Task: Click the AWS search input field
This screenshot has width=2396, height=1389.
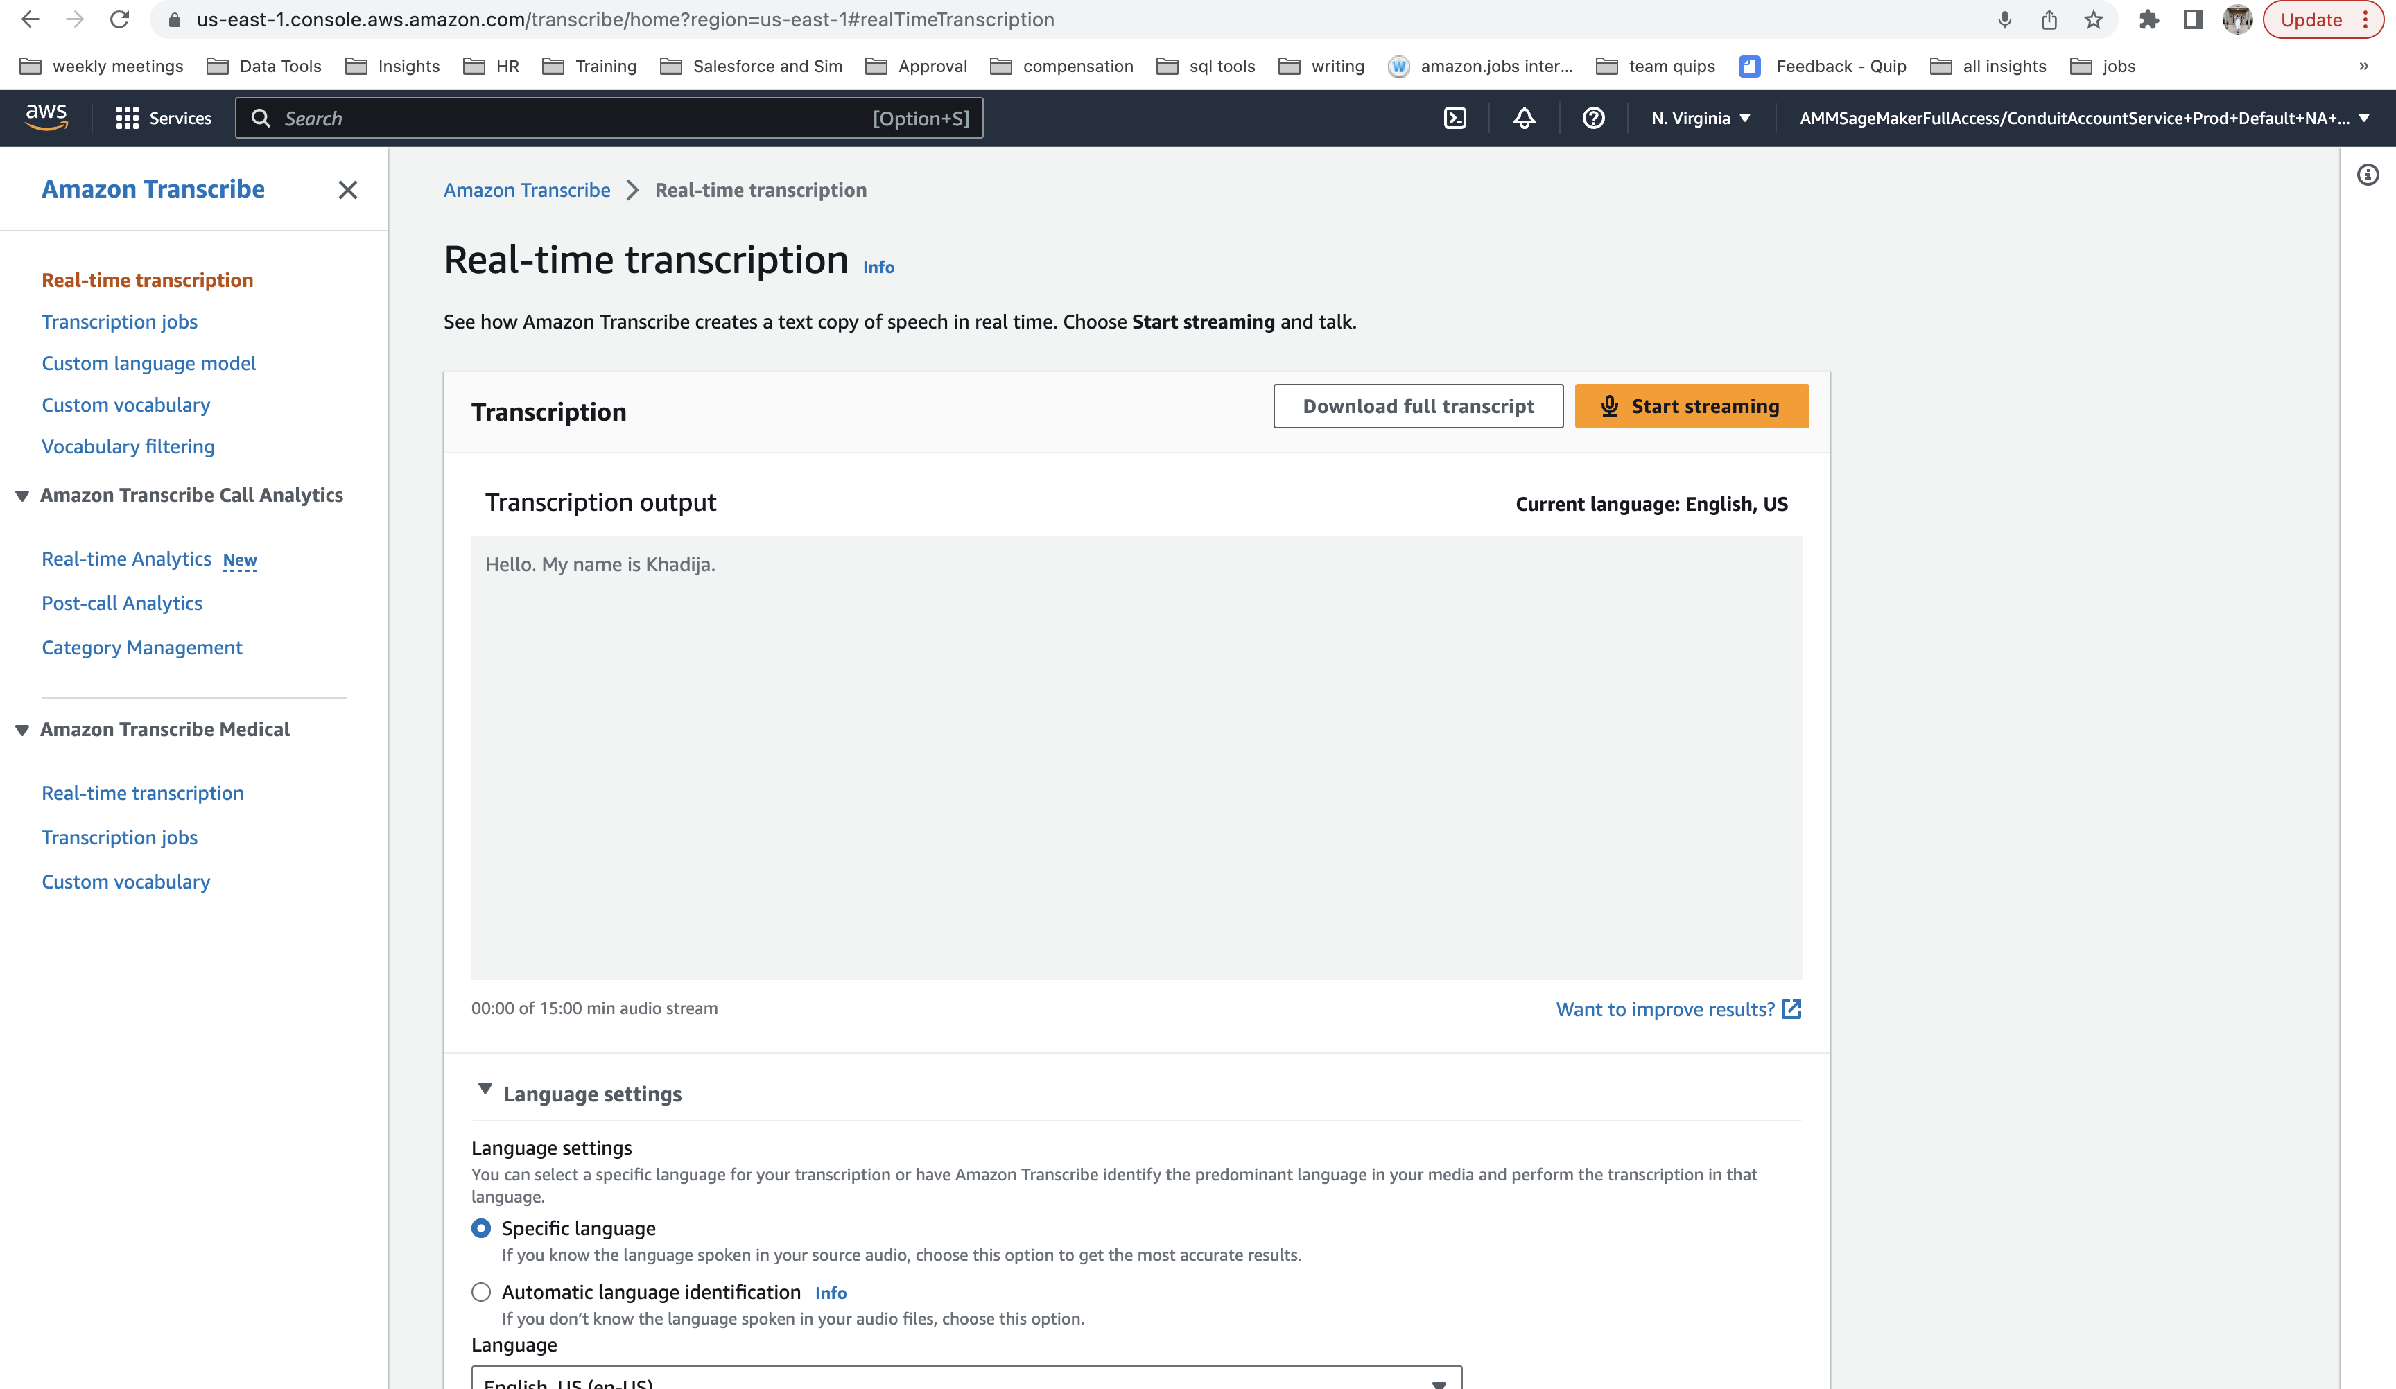Action: 609,118
